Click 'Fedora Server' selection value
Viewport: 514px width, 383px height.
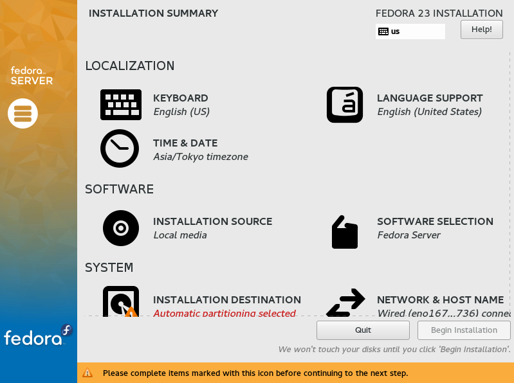click(408, 235)
